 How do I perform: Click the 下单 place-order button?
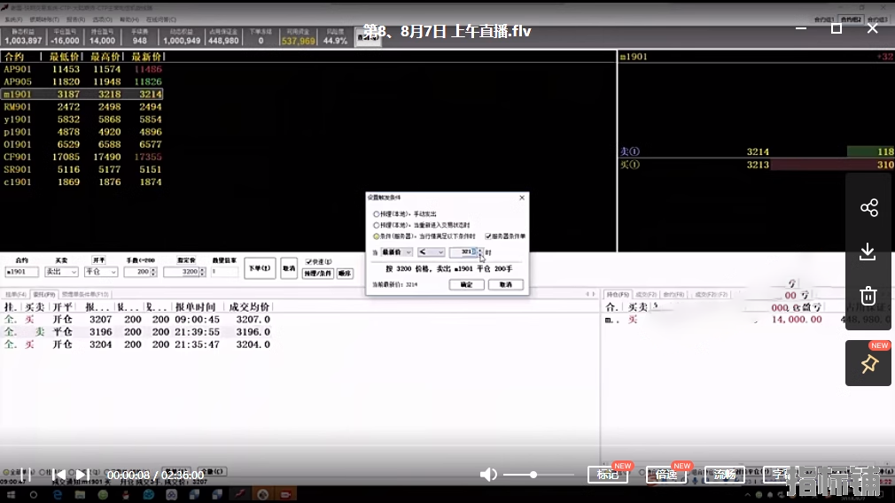pyautogui.click(x=260, y=268)
